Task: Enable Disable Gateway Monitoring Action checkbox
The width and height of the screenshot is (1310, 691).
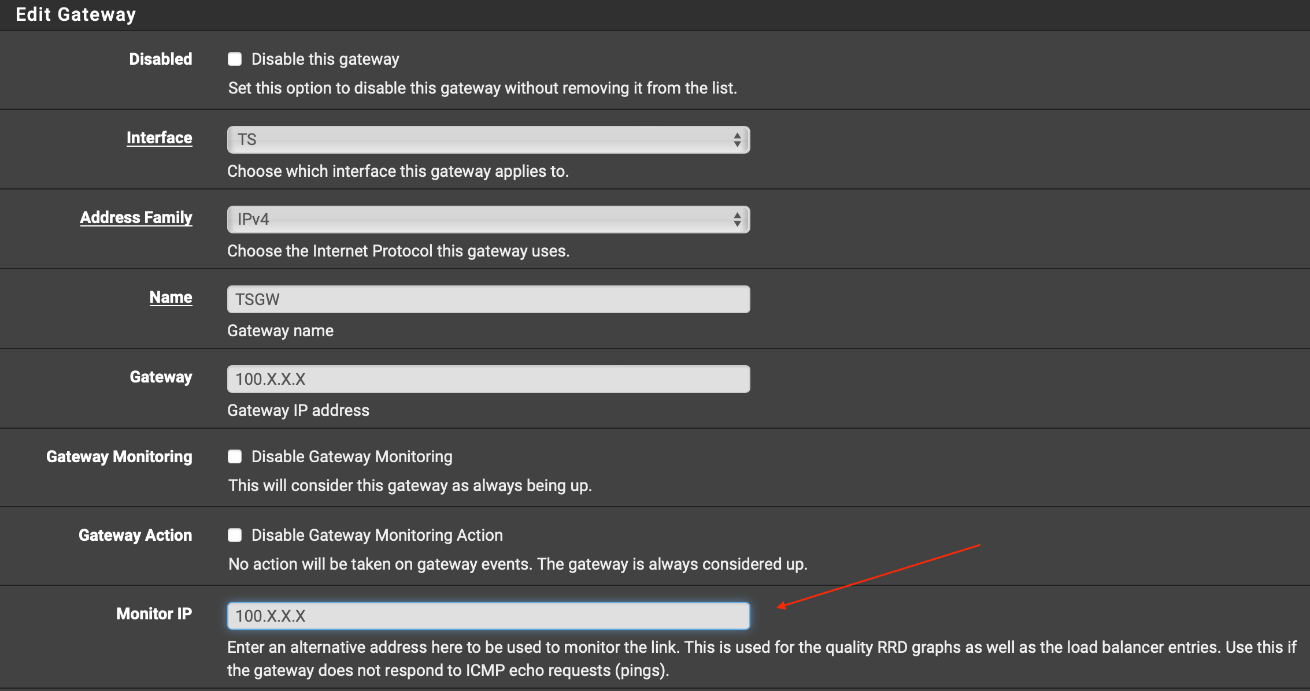Action: tap(235, 535)
